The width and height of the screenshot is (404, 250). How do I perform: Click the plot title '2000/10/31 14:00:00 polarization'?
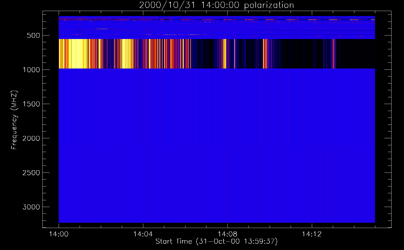pyautogui.click(x=216, y=5)
